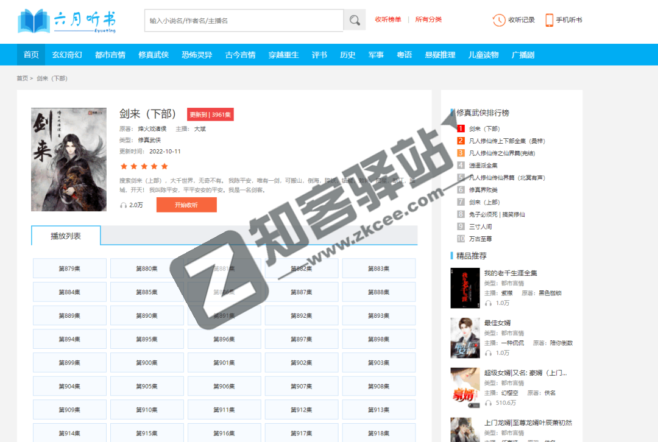Click the 更新到3961集 update badge
The height and width of the screenshot is (442, 658).
(210, 114)
